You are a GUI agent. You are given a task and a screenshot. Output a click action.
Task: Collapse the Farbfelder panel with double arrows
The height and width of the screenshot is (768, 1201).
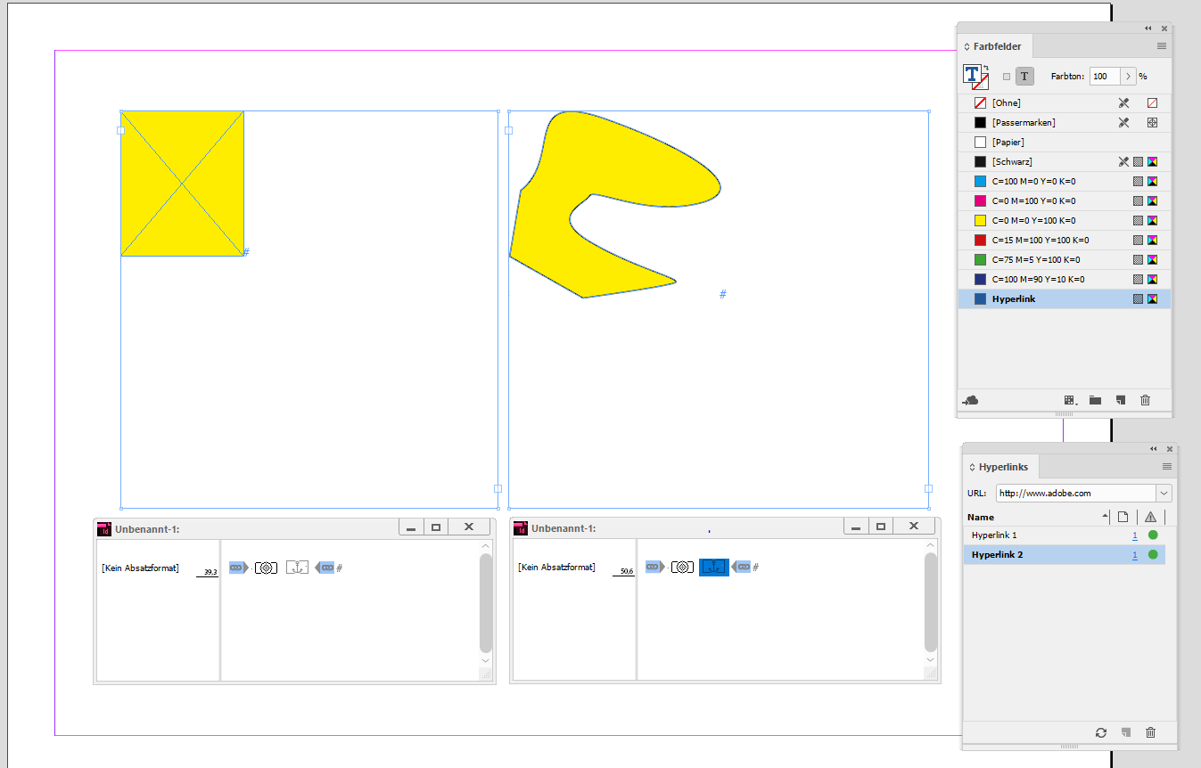(x=1148, y=29)
